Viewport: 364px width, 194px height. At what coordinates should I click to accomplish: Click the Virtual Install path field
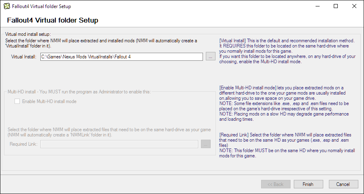pyautogui.click(x=121, y=57)
